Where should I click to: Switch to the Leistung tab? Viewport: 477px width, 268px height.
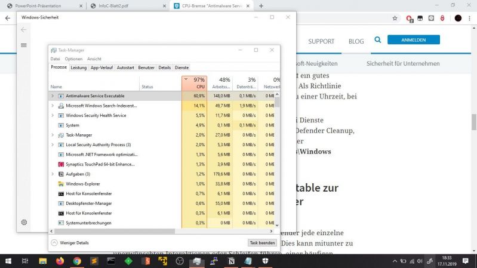click(78, 67)
